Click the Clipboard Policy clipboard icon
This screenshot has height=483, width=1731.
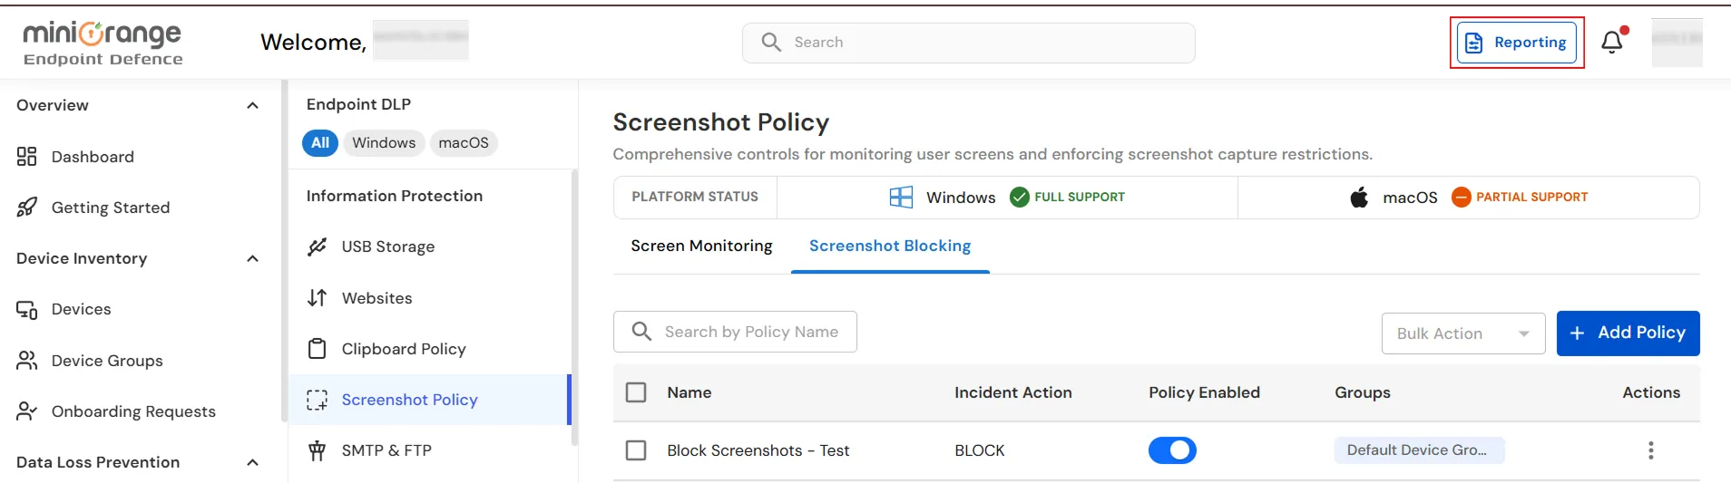317,349
